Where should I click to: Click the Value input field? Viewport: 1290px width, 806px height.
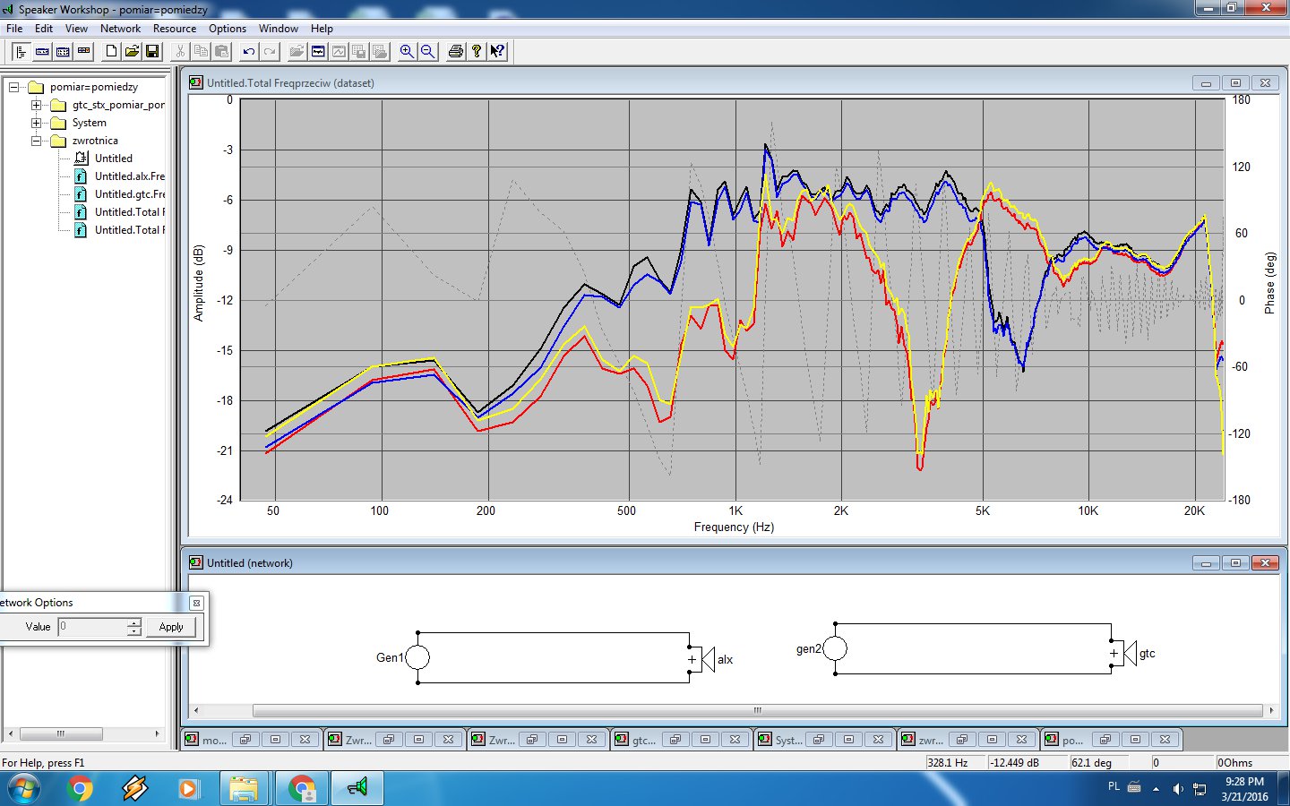[x=93, y=627]
